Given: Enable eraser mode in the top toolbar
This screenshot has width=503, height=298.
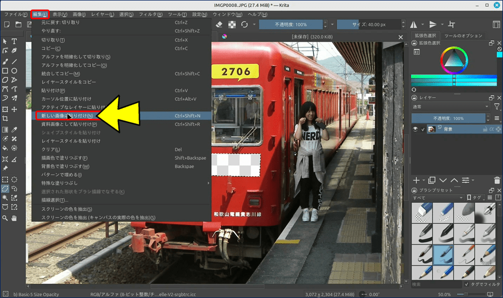Looking at the screenshot, I should coord(220,25).
